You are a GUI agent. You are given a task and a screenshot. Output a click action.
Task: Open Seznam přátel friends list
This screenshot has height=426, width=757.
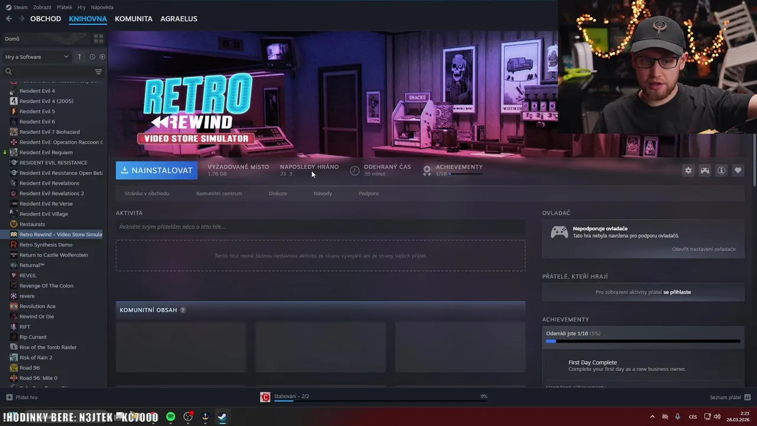(730, 398)
